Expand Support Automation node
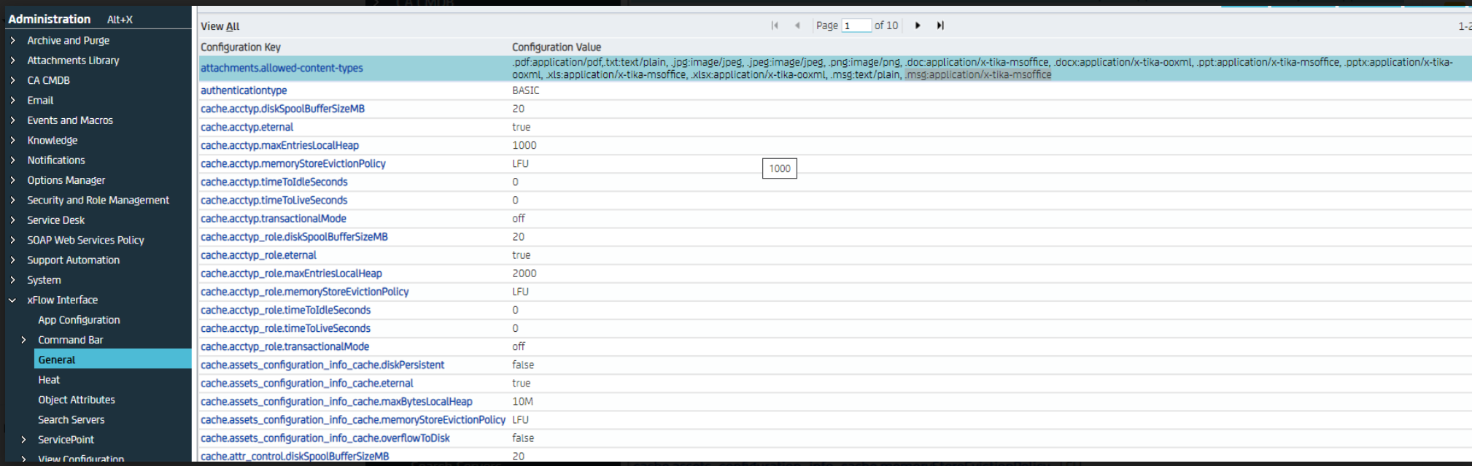The image size is (1472, 466). pyautogui.click(x=12, y=260)
